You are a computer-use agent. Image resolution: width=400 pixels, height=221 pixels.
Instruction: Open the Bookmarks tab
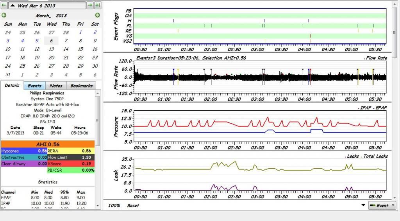[x=81, y=86]
